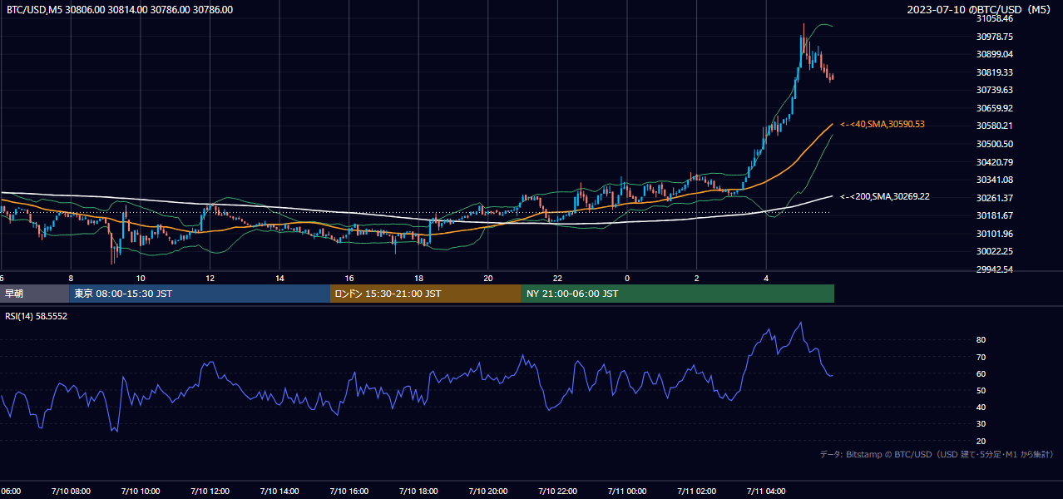Click price axis value 29942.54
Image resolution: width=1063 pixels, height=499 pixels.
coord(994,269)
